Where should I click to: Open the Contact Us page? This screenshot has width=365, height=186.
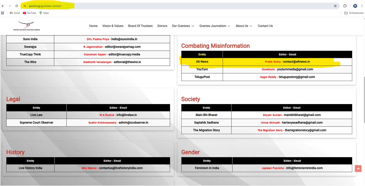click(265, 26)
